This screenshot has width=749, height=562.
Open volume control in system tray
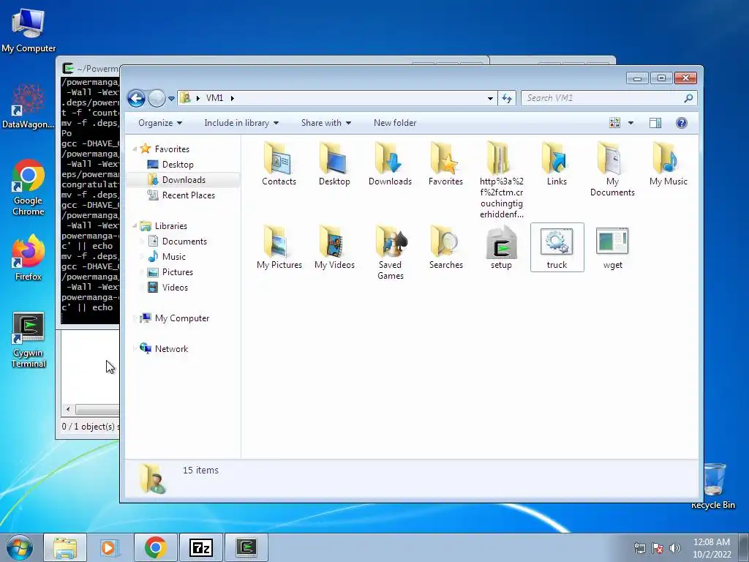[x=675, y=547]
